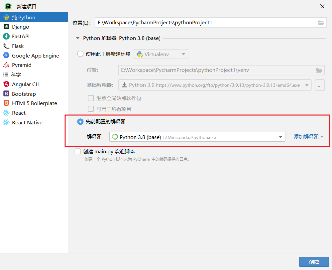332x270 pixels.
Task: Choose HTML5 Boilerplate project type
Action: point(34,103)
